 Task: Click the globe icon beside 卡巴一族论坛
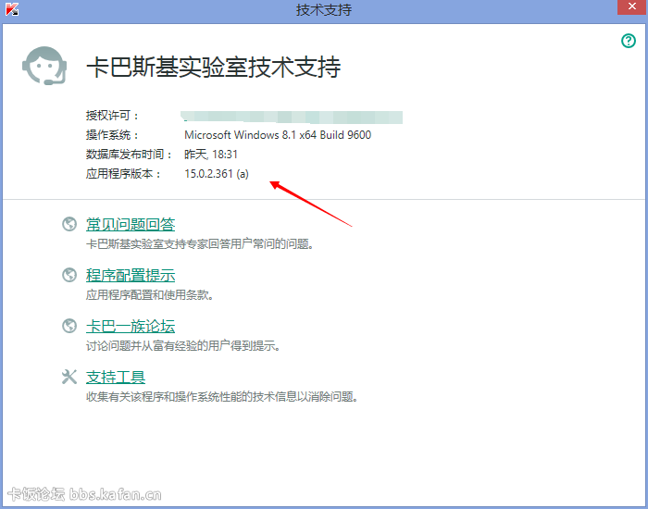click(69, 326)
